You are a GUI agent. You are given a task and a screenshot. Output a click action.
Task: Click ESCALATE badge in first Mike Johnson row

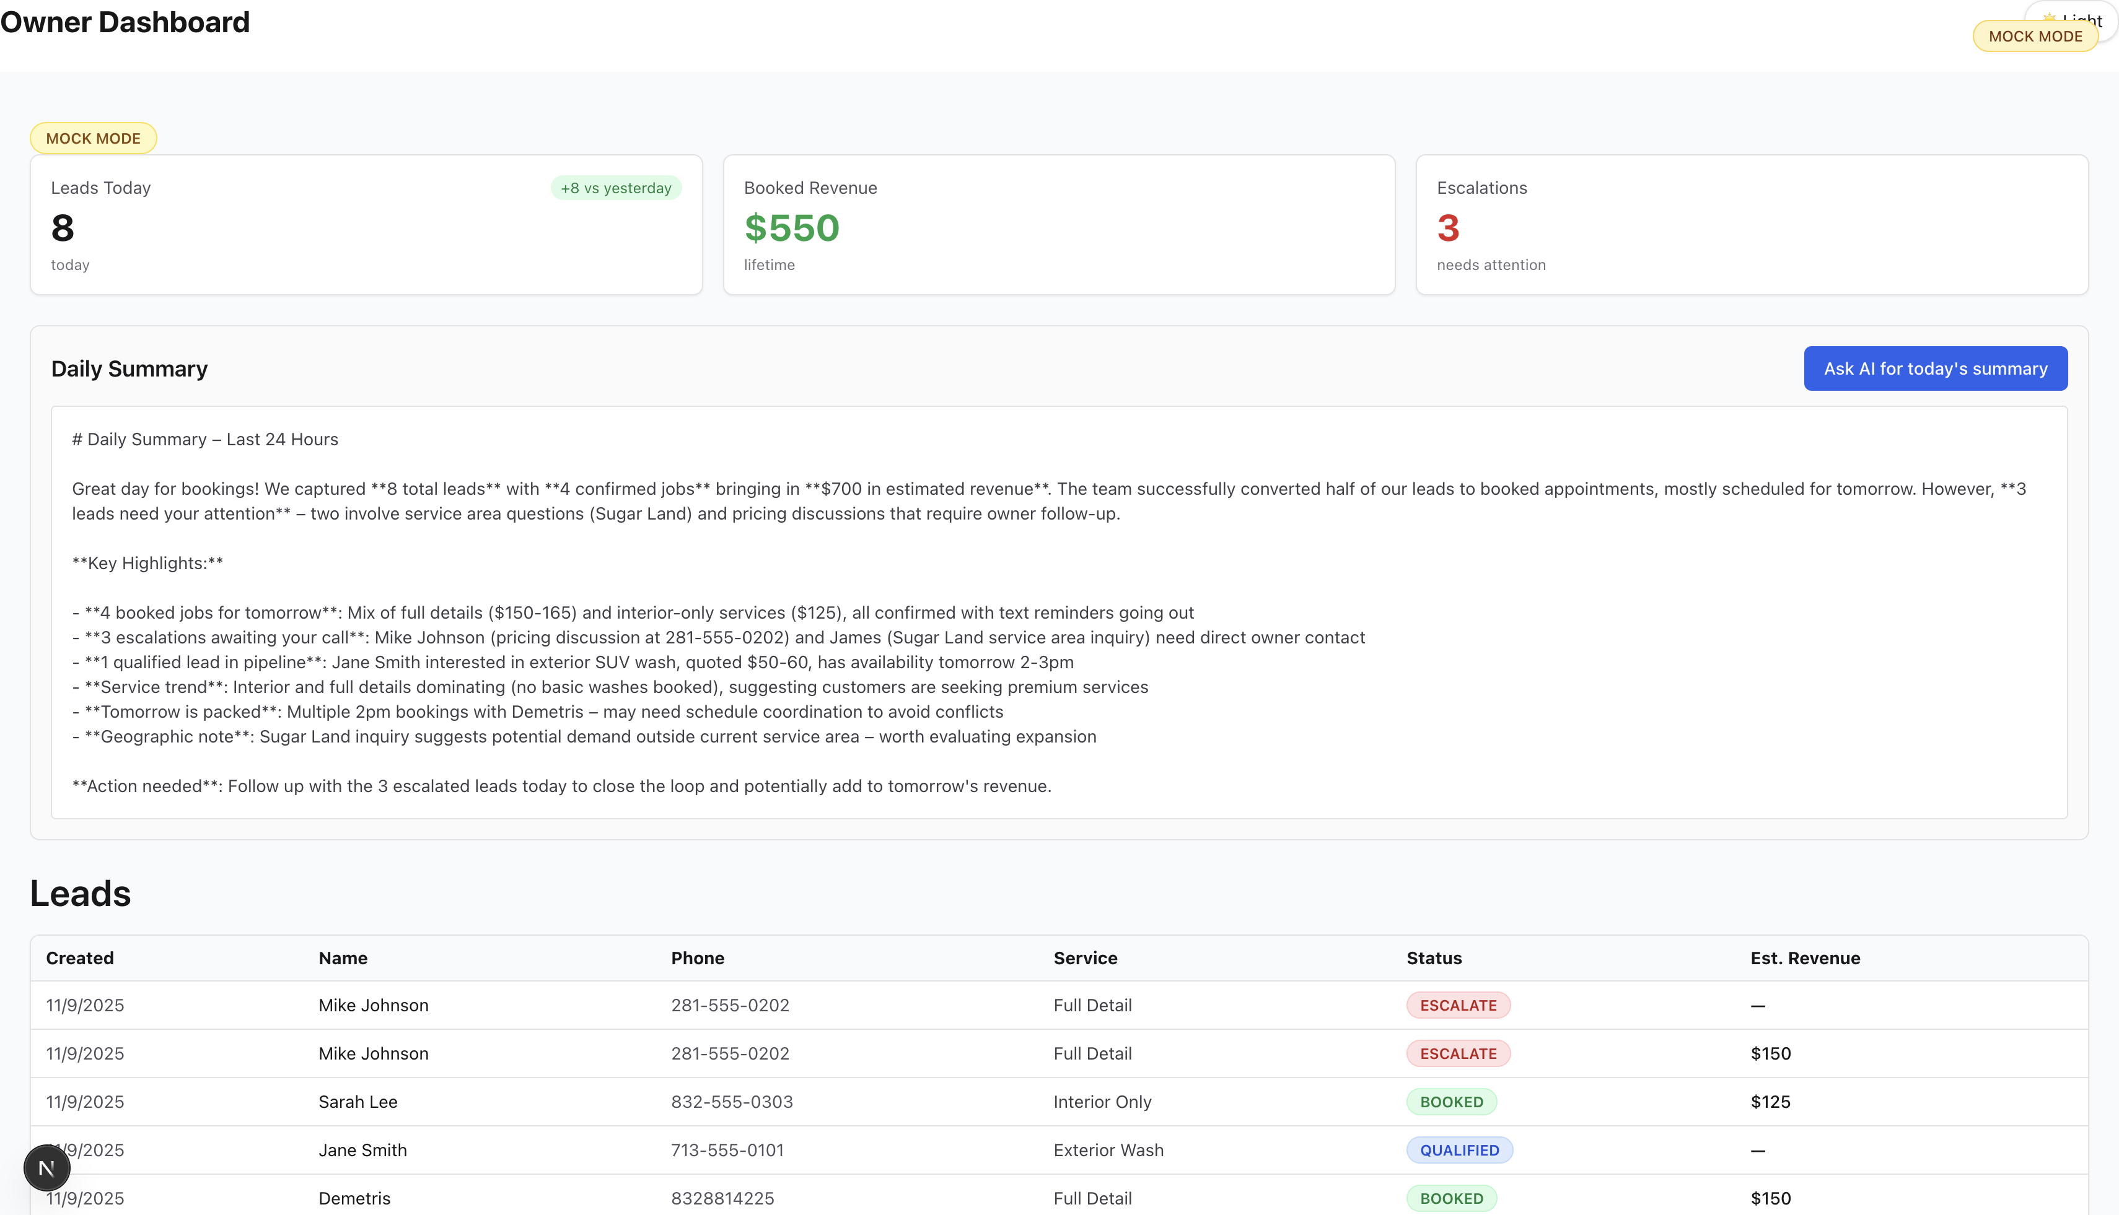pos(1458,1006)
